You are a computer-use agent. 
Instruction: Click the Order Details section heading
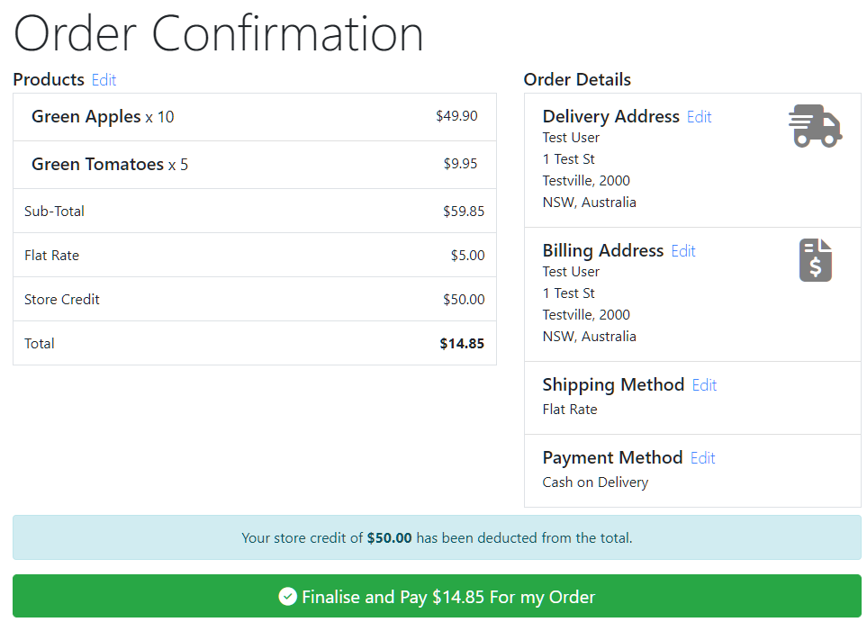click(x=577, y=79)
